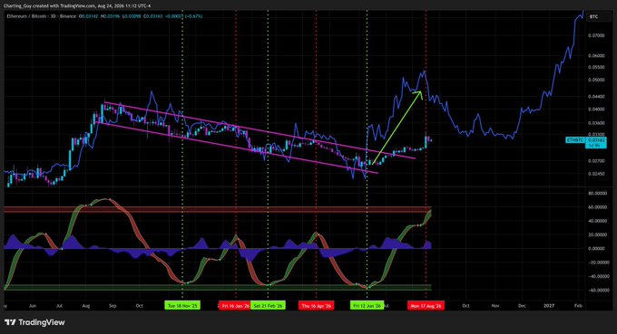
Task: Click the 60.00000 oscillator axis label
Action: pyautogui.click(x=597, y=207)
